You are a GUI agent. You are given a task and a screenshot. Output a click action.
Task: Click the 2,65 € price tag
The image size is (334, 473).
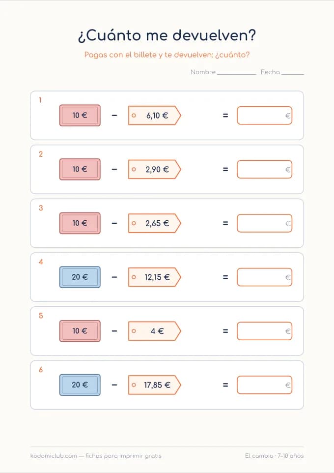[x=154, y=223]
